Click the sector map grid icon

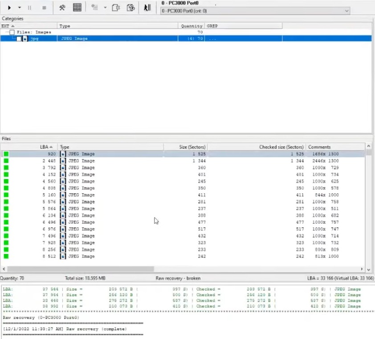77,8
